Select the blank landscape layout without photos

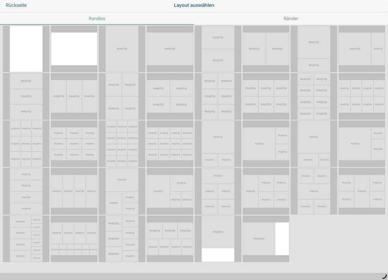[74, 49]
